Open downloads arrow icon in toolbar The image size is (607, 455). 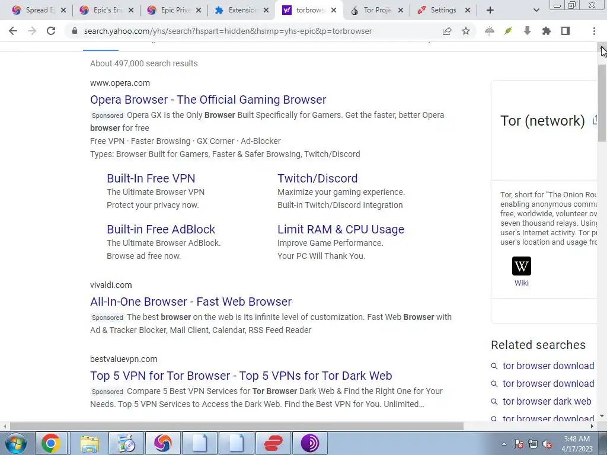(527, 31)
